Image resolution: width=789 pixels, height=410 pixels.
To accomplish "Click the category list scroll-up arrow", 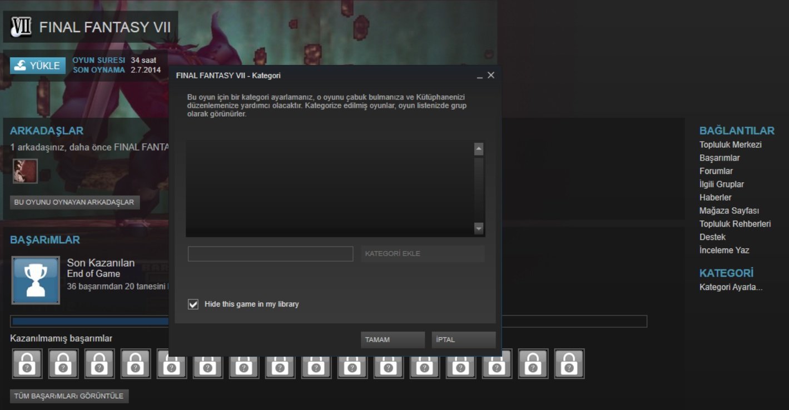I will [479, 149].
